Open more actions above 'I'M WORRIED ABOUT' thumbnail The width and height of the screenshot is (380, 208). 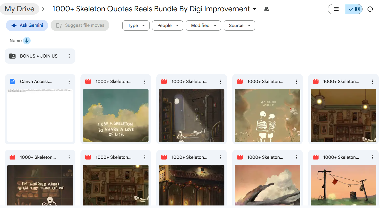[x=69, y=157]
